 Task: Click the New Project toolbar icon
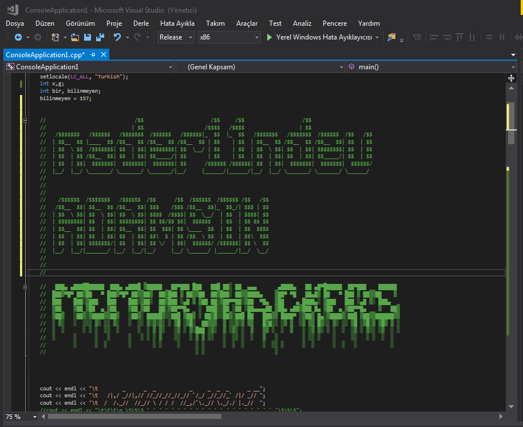coord(56,37)
